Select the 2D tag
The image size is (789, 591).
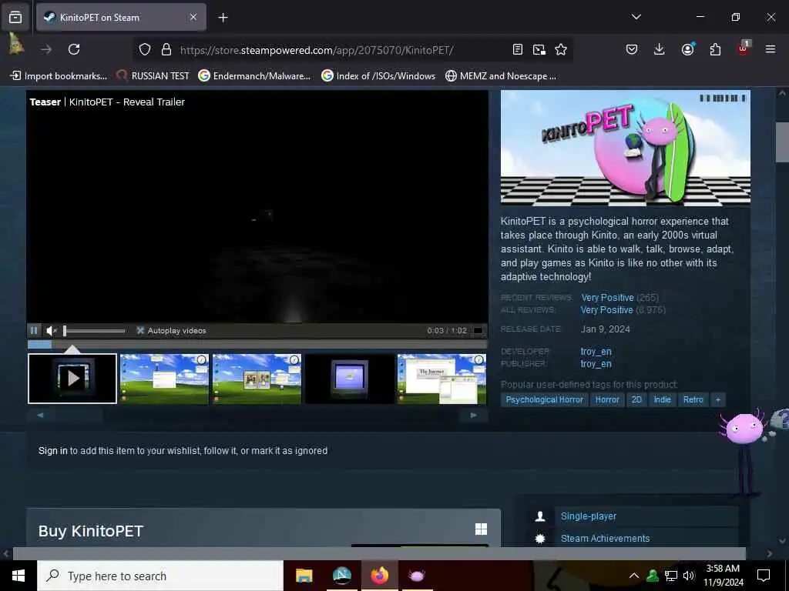pyautogui.click(x=636, y=399)
